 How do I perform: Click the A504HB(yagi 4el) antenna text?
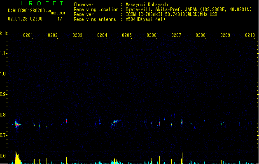coord(145,19)
